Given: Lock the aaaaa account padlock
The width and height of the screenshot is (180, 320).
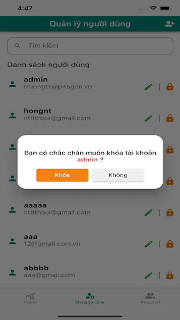Looking at the screenshot, I should (x=170, y=213).
